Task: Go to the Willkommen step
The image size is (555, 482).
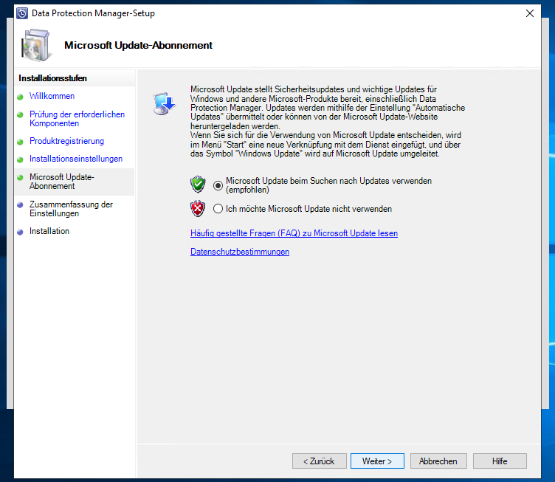Action: [52, 96]
